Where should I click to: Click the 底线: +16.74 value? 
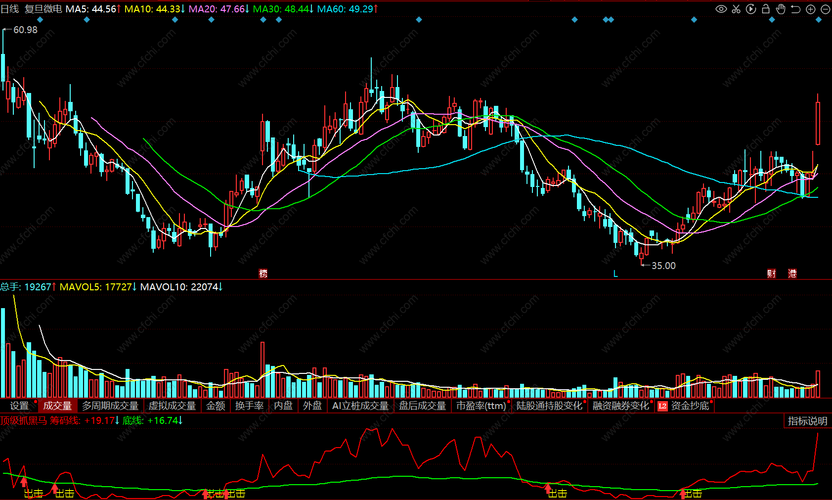(x=153, y=420)
